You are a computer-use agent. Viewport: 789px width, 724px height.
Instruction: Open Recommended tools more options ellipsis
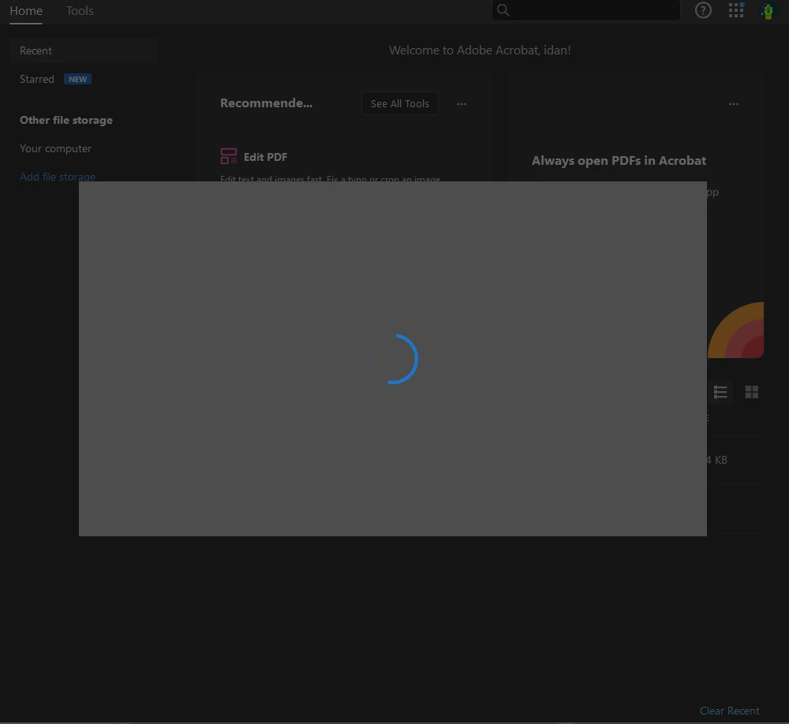[462, 104]
